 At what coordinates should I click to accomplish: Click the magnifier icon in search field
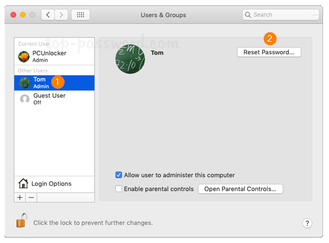[248, 15]
